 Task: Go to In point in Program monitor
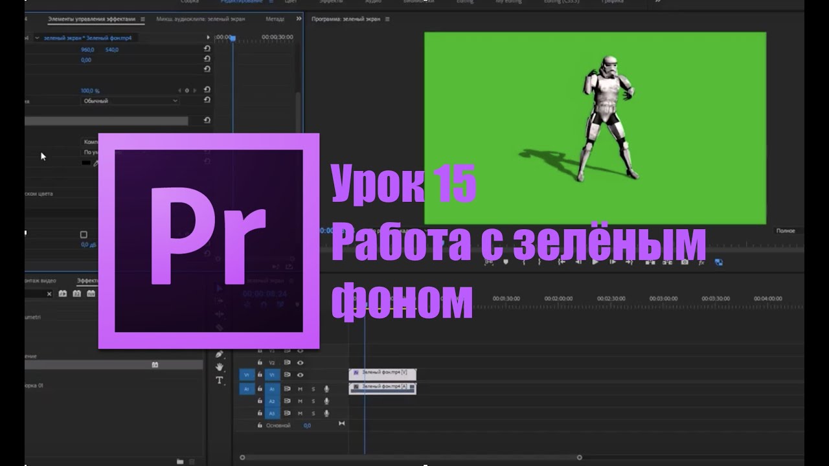tap(562, 261)
